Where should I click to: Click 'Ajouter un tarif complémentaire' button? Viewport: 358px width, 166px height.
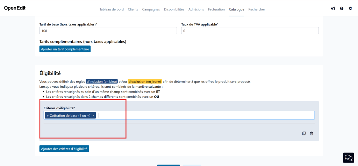click(x=65, y=49)
